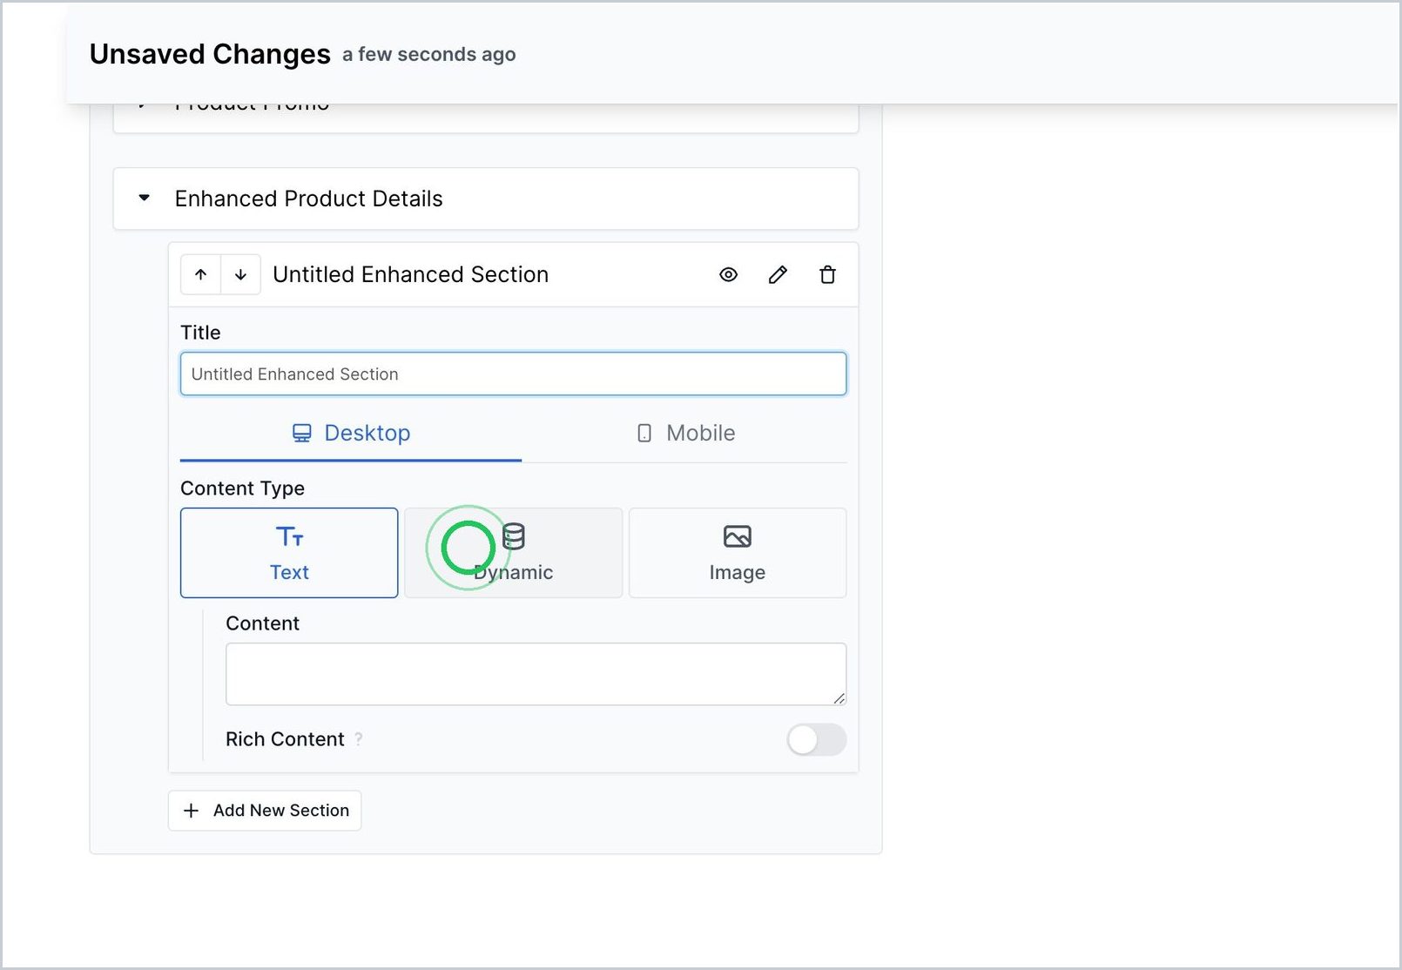Click the Unsaved Changes heading
This screenshot has height=970, width=1402.
coord(210,54)
